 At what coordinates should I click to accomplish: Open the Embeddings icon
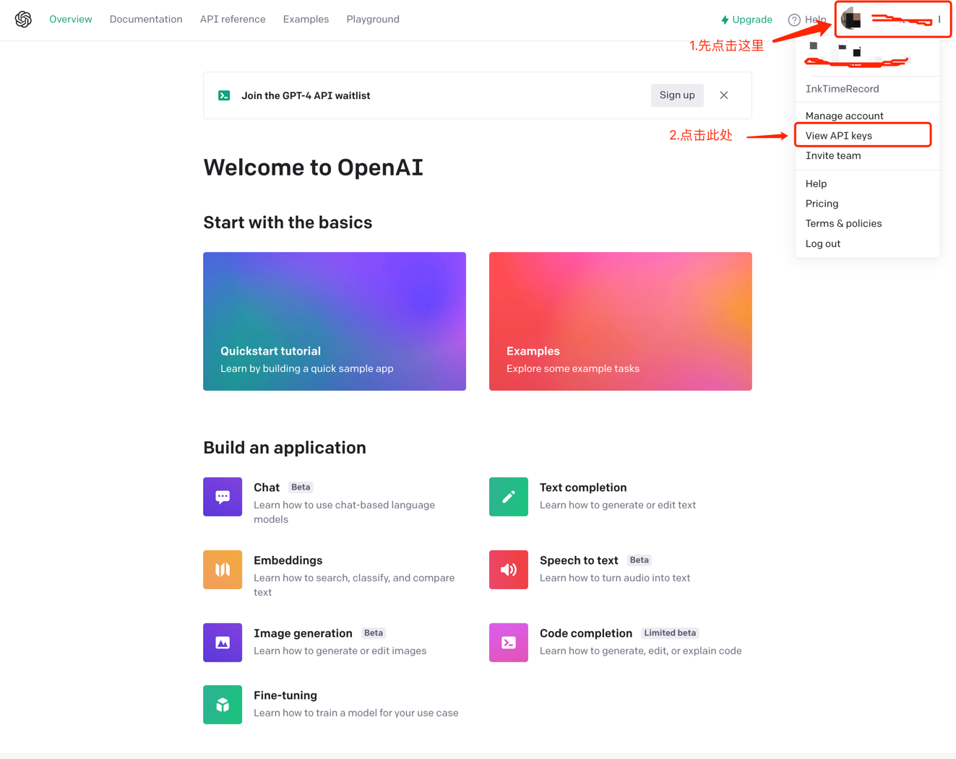[223, 570]
